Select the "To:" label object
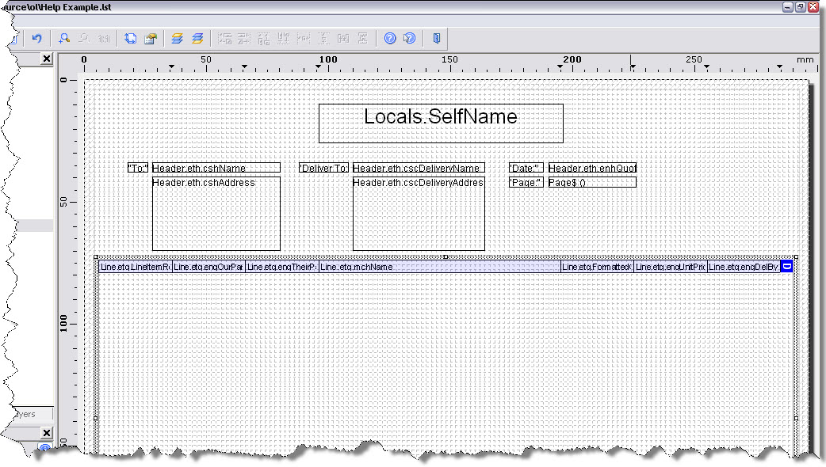This screenshot has width=826, height=467. point(138,168)
